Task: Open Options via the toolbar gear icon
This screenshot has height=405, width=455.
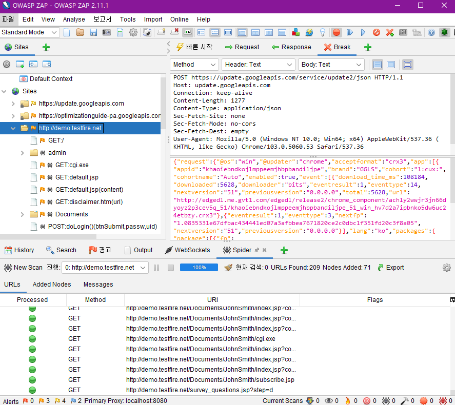Action: [x=133, y=32]
